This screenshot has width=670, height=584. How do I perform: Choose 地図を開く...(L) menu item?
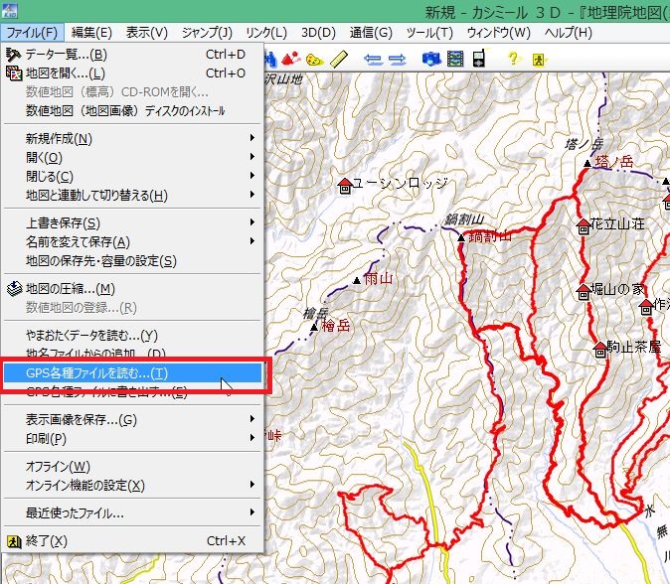click(x=132, y=73)
